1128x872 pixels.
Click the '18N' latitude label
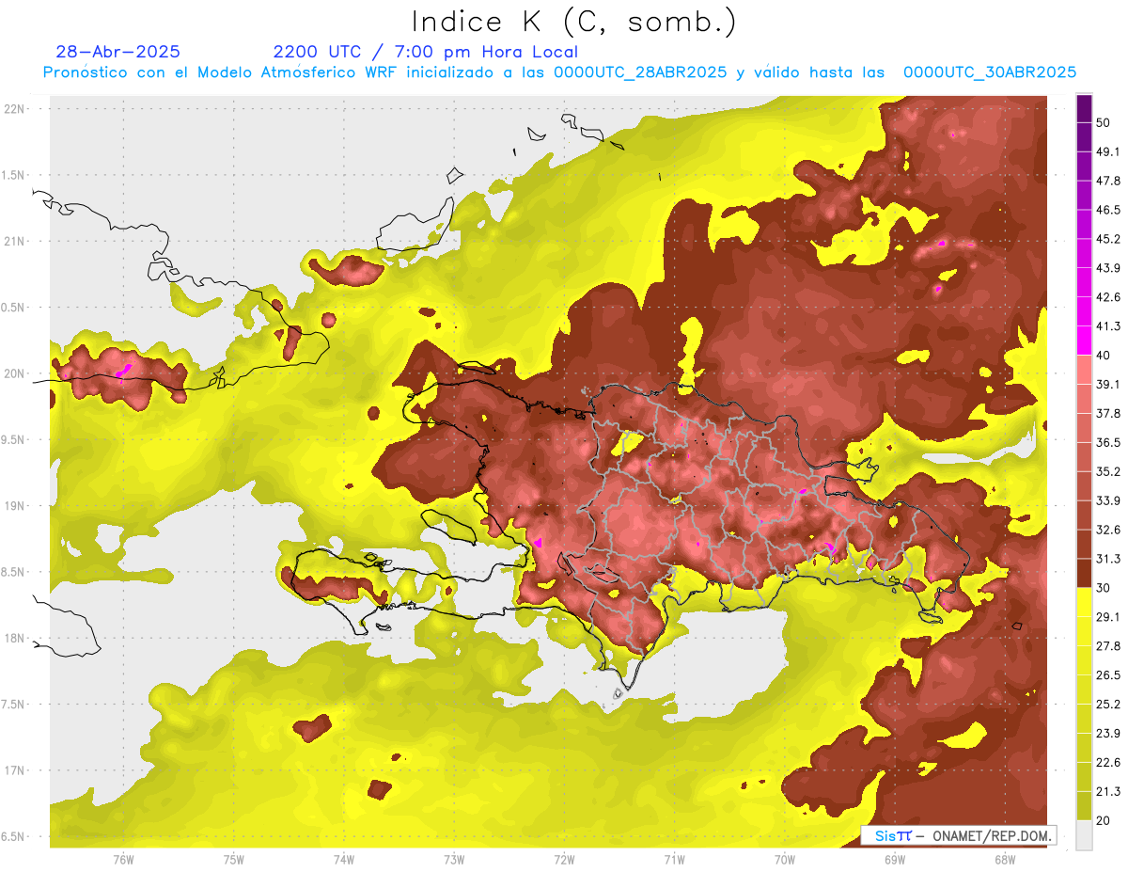16,638
